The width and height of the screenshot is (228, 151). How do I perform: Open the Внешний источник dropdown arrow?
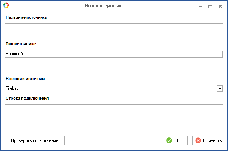(x=220, y=88)
